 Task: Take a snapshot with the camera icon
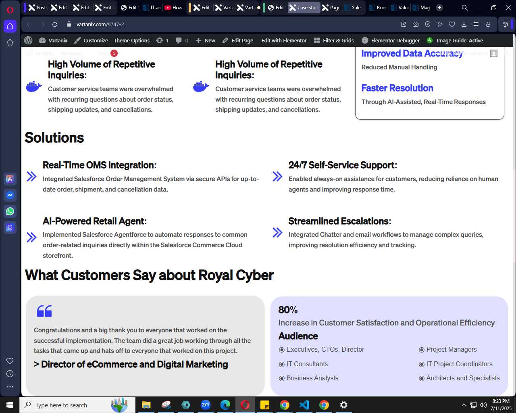pos(416,24)
